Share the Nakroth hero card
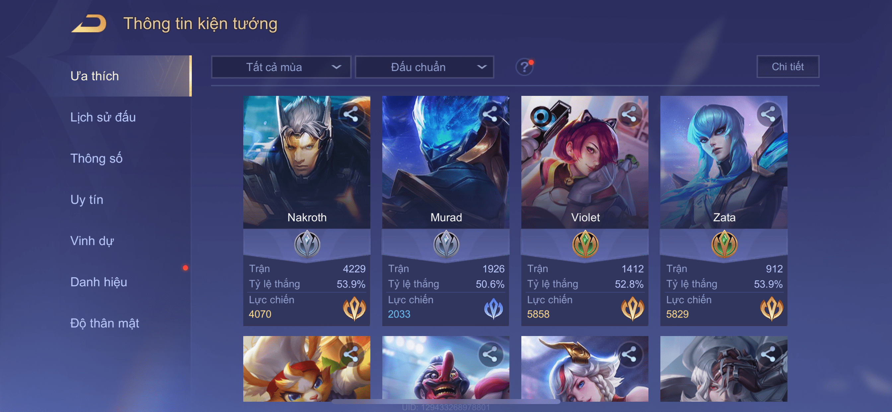The height and width of the screenshot is (412, 892). click(351, 114)
